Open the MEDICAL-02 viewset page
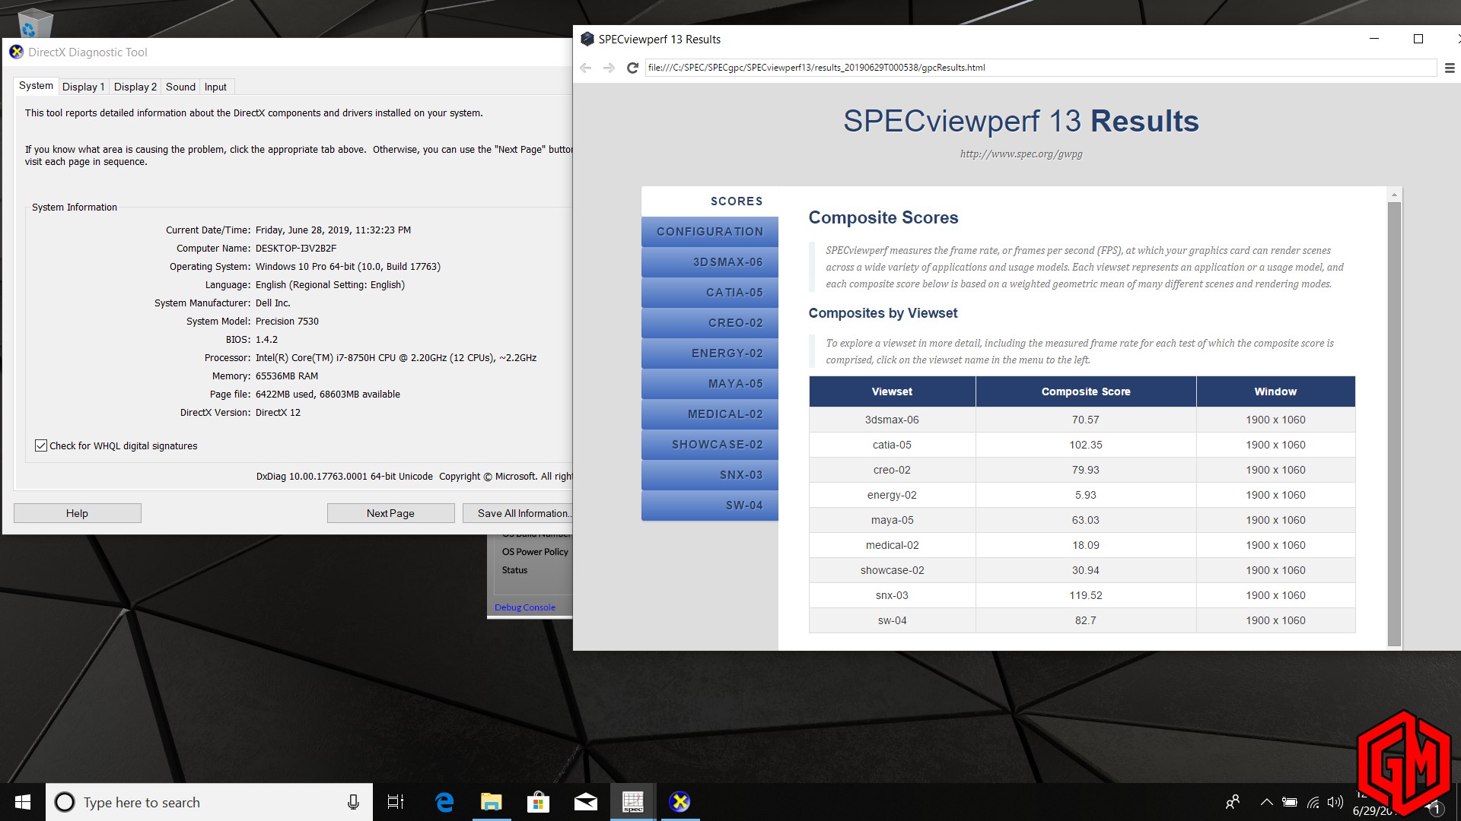The height and width of the screenshot is (821, 1461). pyautogui.click(x=710, y=414)
